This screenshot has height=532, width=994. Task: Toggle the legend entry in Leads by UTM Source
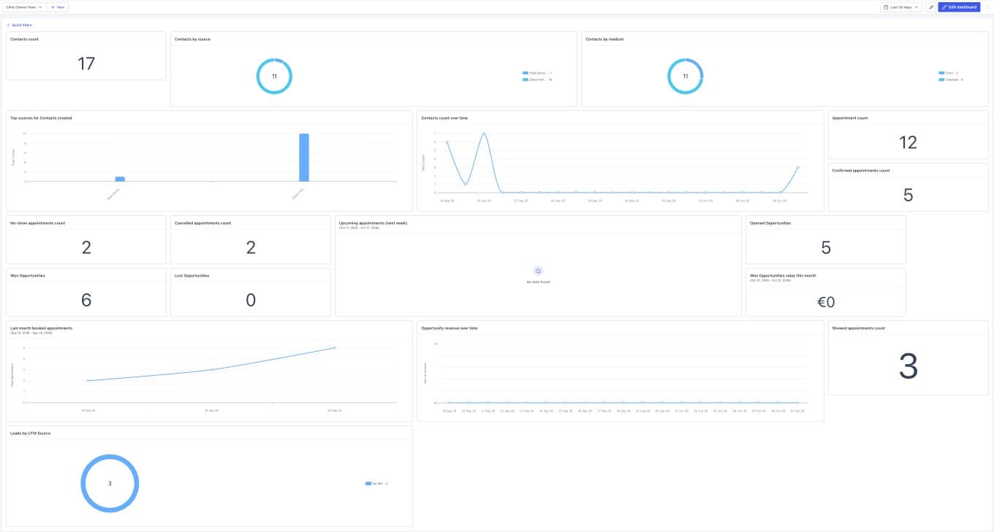pyautogui.click(x=376, y=483)
